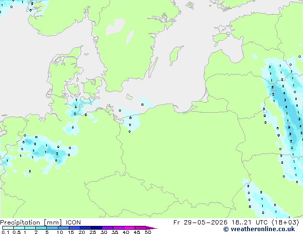The height and width of the screenshot is (234, 303).
Task: Pick the 10–15 mm legend color swatch
Action: (x=63, y=228)
